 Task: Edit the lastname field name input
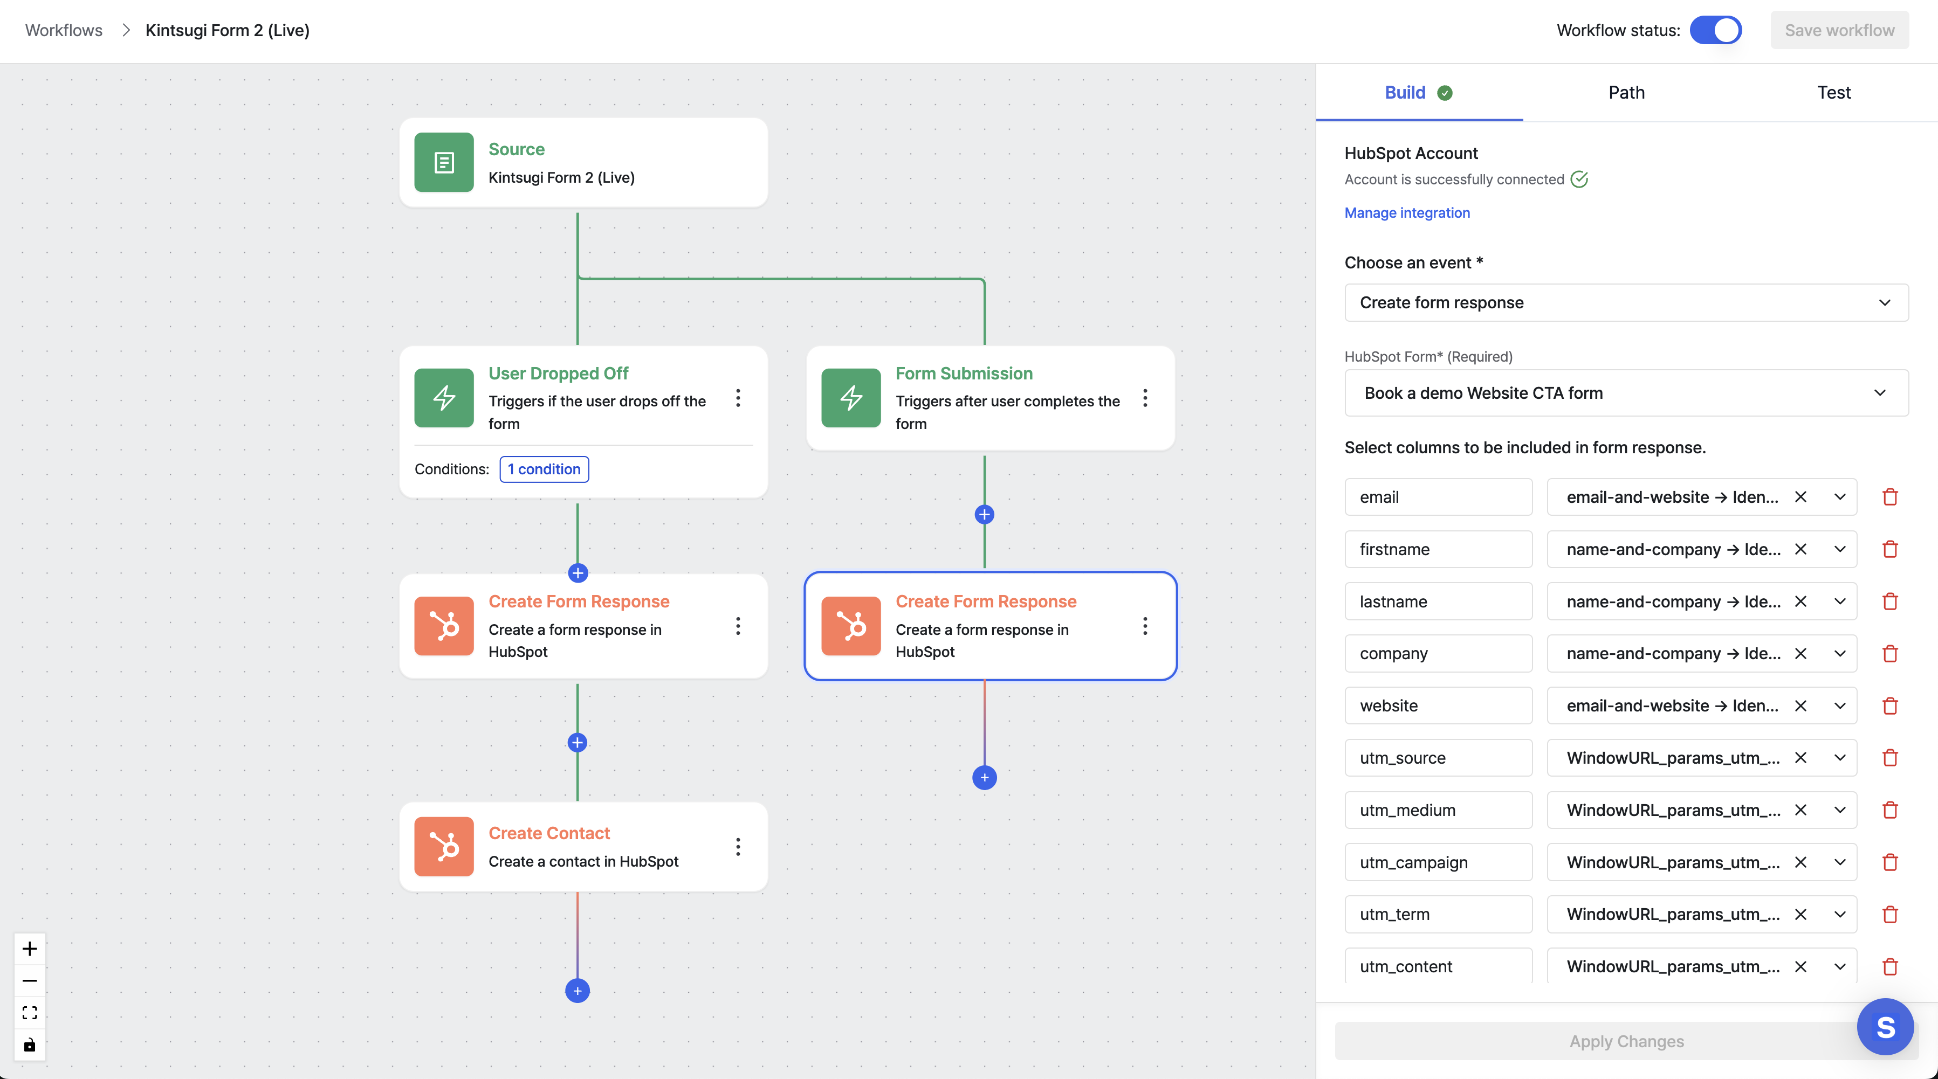click(1438, 601)
